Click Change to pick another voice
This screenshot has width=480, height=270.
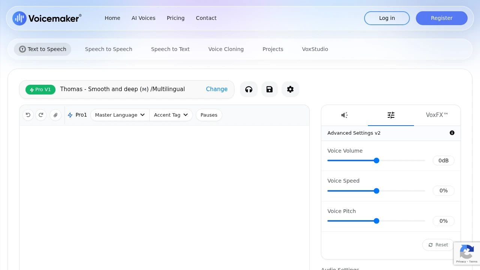[x=217, y=89]
